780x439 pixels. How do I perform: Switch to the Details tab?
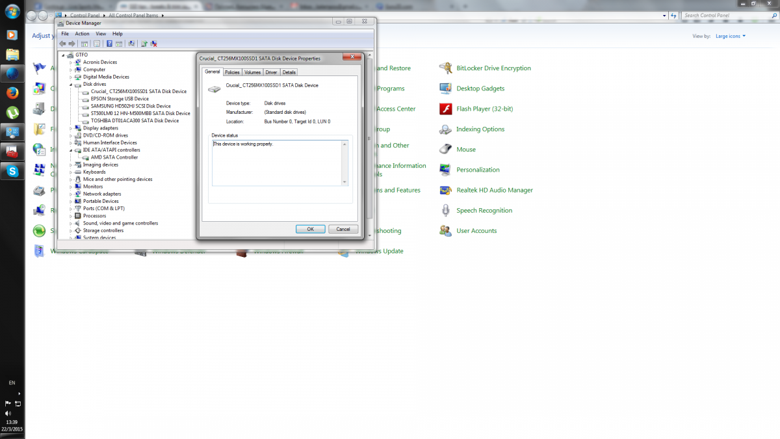[289, 72]
